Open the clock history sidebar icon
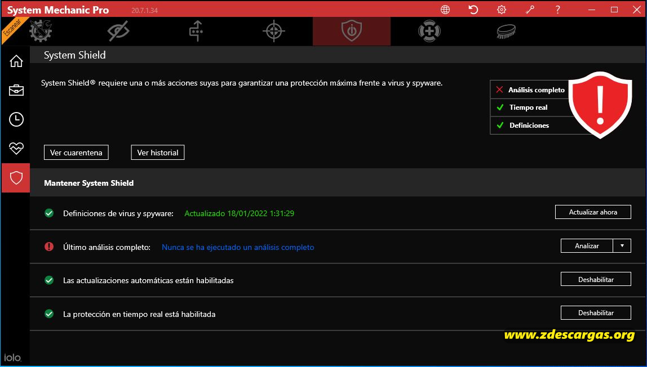Image resolution: width=647 pixels, height=367 pixels. [16, 119]
